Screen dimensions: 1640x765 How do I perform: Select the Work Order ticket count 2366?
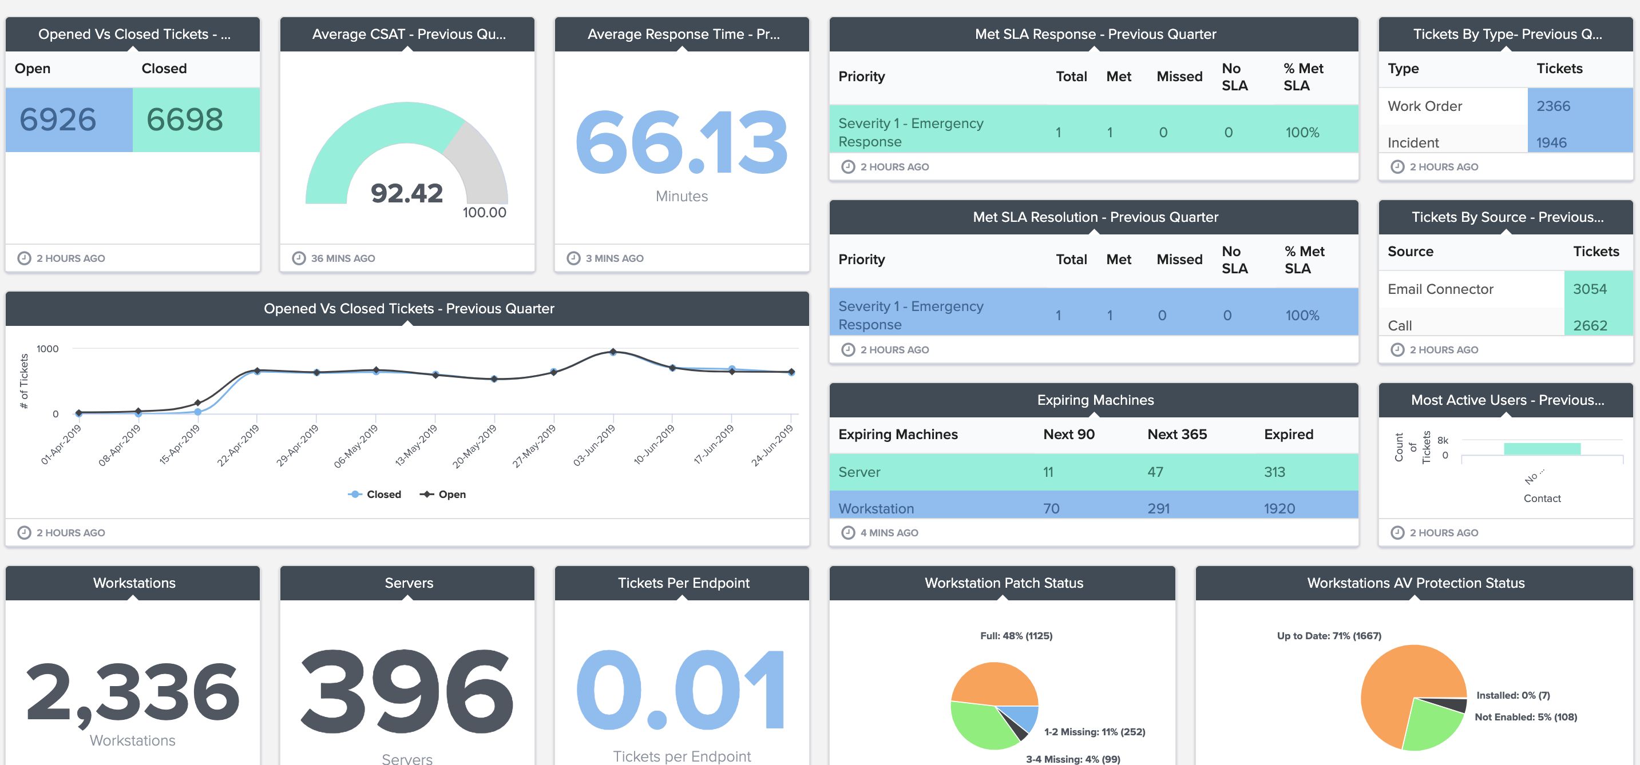pyautogui.click(x=1553, y=106)
